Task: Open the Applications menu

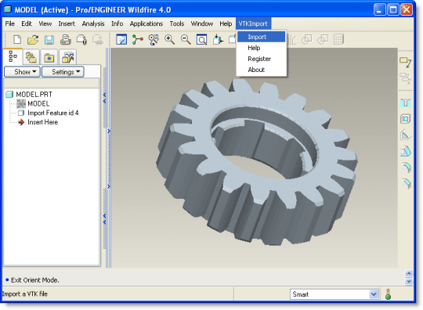Action: [146, 23]
